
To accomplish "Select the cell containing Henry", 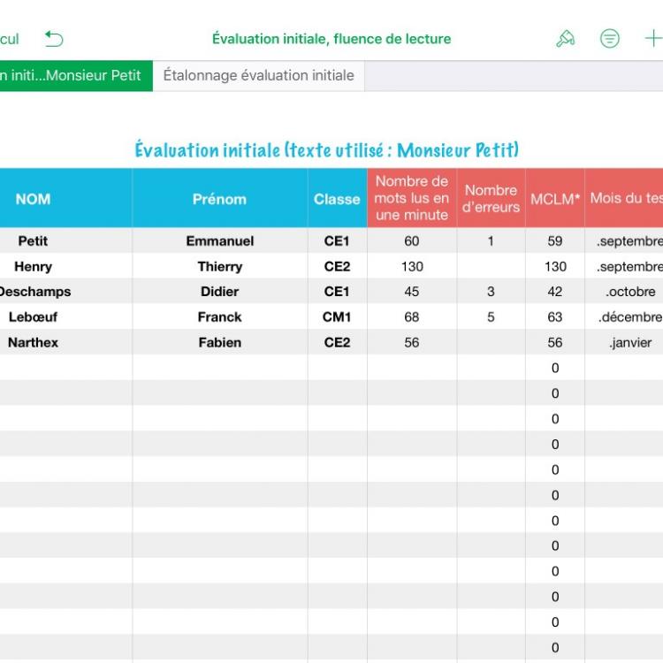I will coord(66,266).
